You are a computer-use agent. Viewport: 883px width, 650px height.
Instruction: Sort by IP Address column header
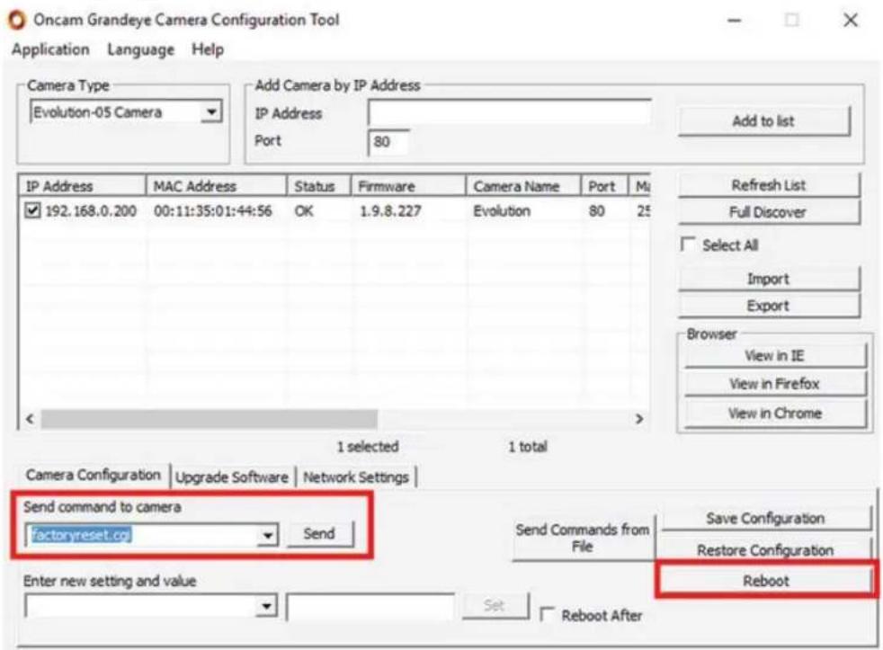point(82,186)
